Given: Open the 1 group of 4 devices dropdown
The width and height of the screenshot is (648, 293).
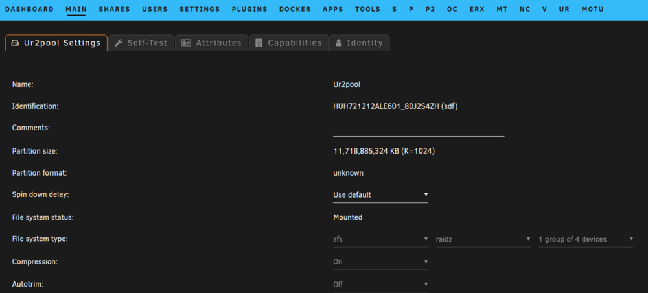Looking at the screenshot, I should pyautogui.click(x=586, y=239).
